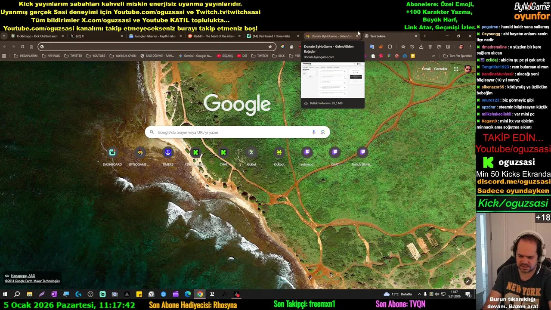Viewport: 551px width, 310px height.
Task: Open YAYINLIK OYUN bookmark folder
Action: (123, 56)
